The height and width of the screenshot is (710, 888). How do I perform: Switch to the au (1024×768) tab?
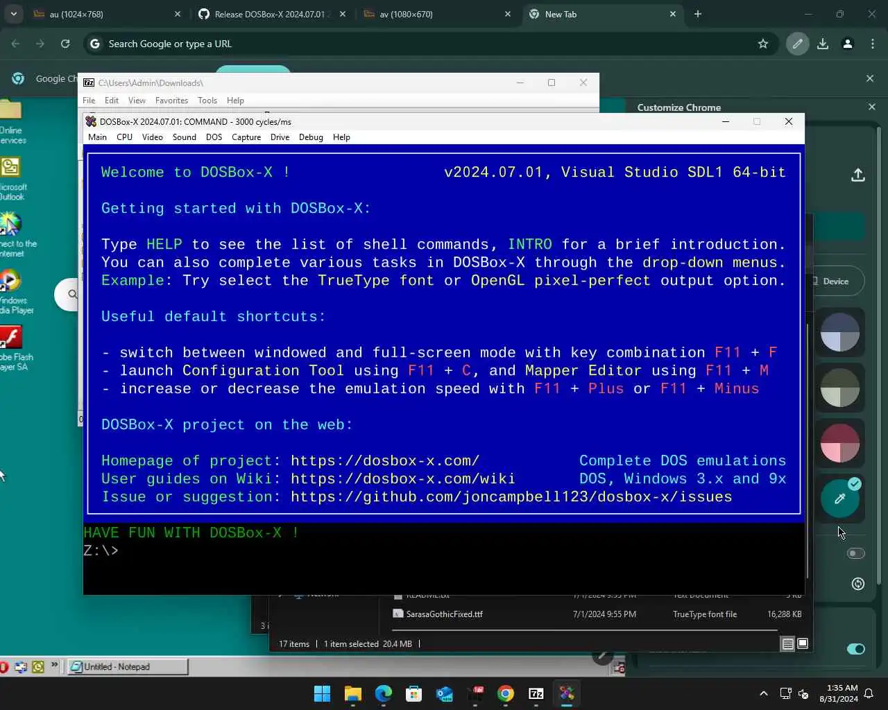click(108, 14)
